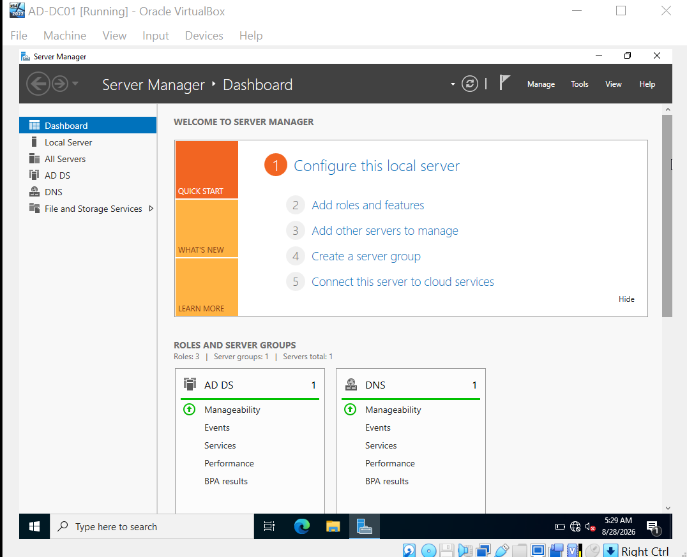Click the DNS role tile icon
The height and width of the screenshot is (557, 687).
[x=351, y=385]
